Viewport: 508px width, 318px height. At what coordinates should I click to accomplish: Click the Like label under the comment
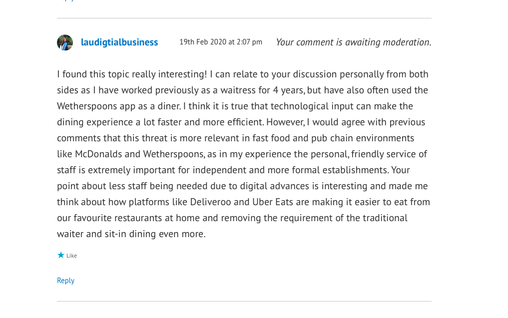point(72,256)
